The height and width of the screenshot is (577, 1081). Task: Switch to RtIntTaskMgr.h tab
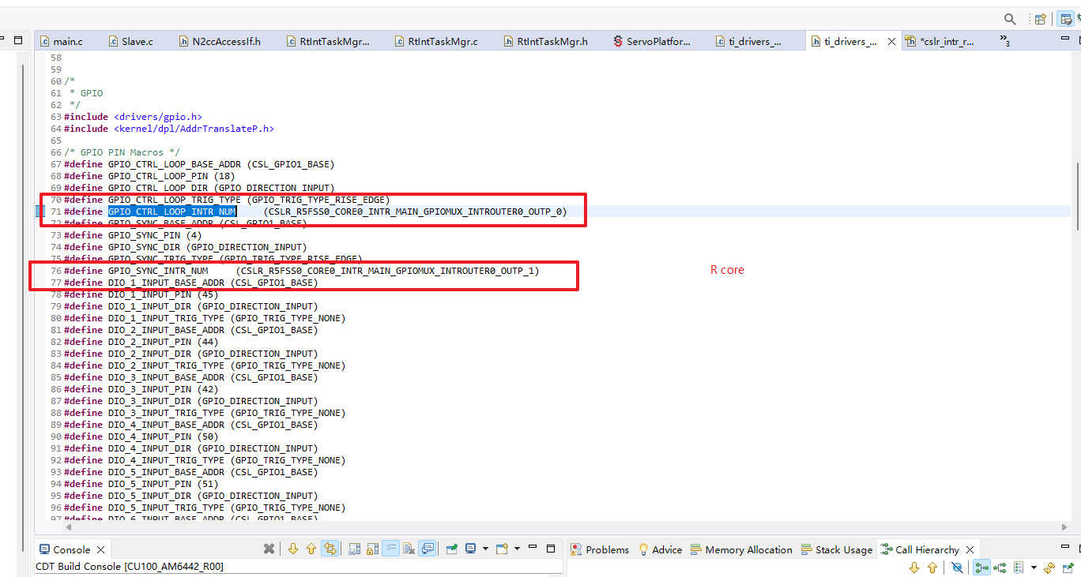point(545,41)
